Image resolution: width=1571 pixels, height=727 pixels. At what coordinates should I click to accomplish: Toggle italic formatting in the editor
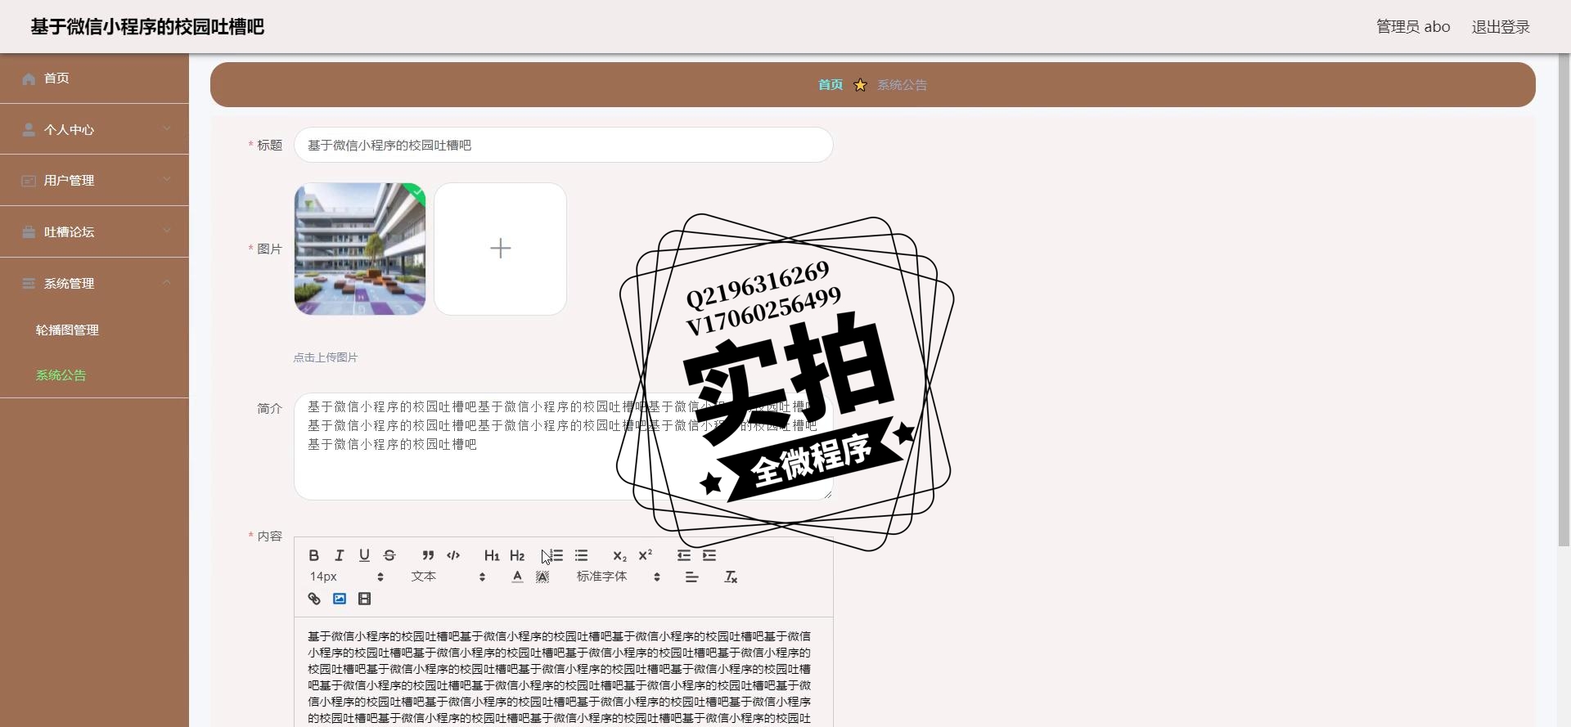339,555
